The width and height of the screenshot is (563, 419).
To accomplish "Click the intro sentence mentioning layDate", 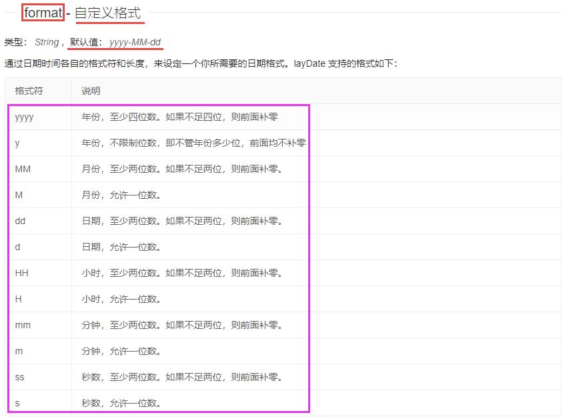I will [x=201, y=63].
